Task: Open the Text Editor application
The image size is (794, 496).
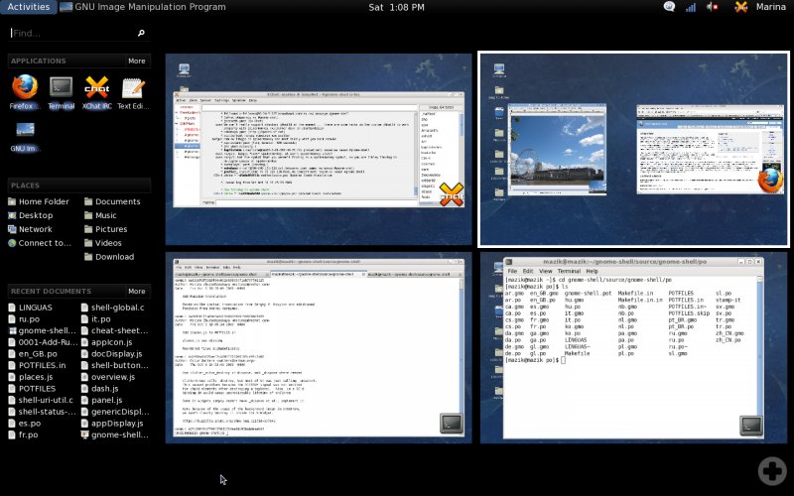Action: tap(132, 89)
